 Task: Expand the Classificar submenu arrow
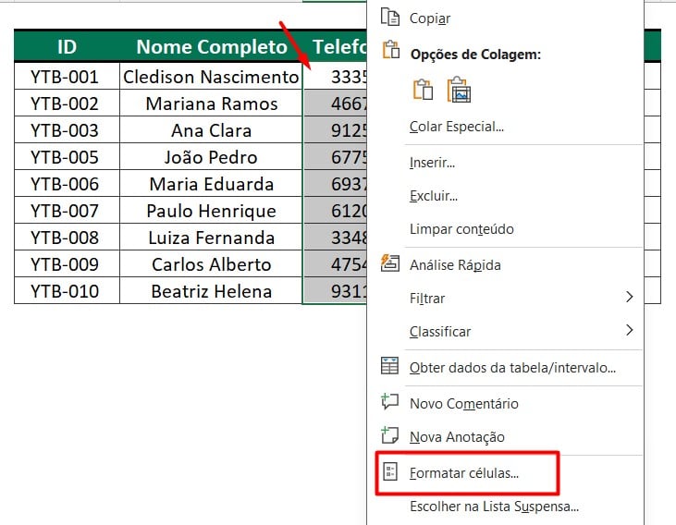coord(630,330)
